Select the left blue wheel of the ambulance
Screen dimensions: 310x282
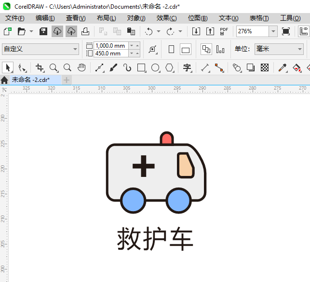pyautogui.click(x=133, y=201)
